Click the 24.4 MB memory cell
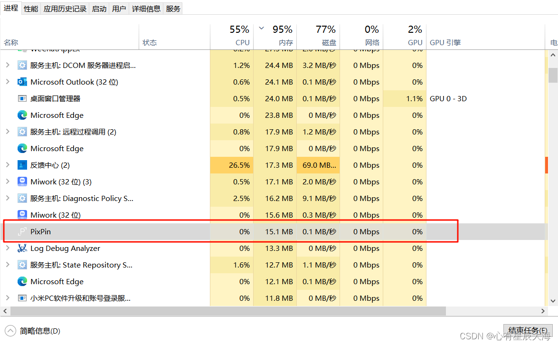This screenshot has height=345, width=558. pos(275,65)
